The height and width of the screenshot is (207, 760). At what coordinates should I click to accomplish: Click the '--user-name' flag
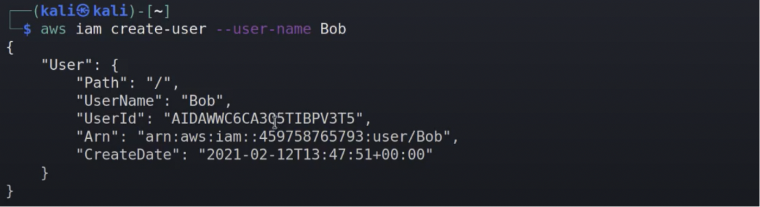(x=263, y=29)
